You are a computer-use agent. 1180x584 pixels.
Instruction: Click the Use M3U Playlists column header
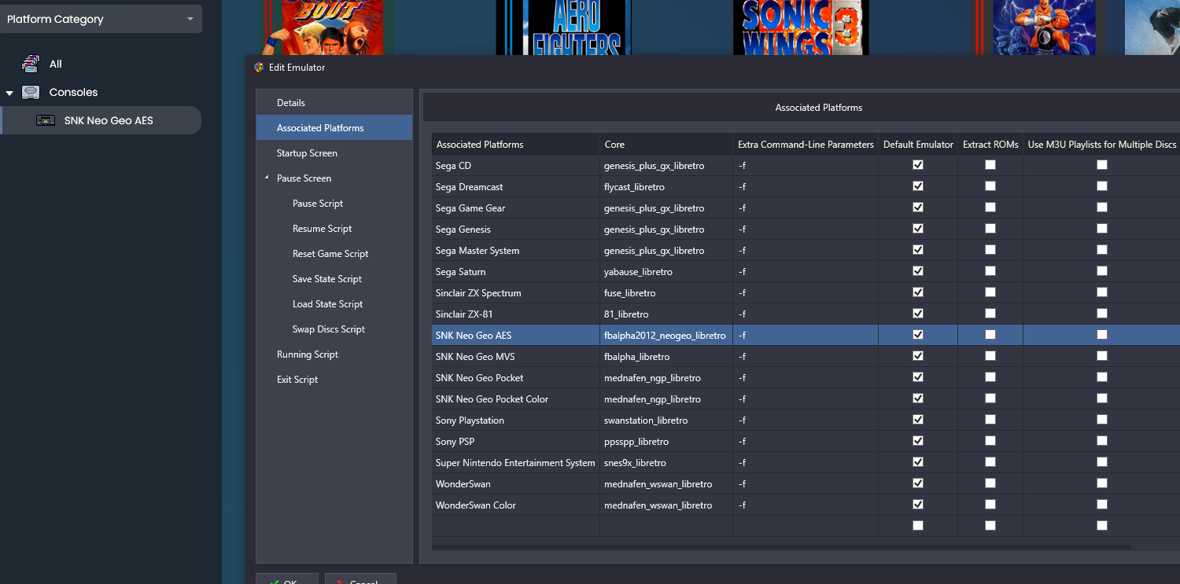1102,145
